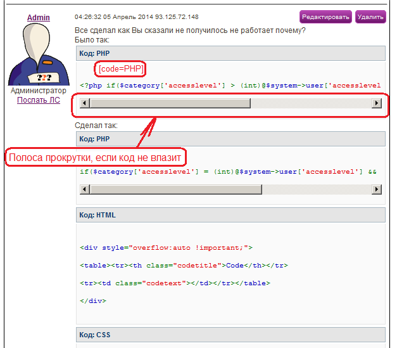Click the second PHP block scrollbar thumb

coord(176,190)
